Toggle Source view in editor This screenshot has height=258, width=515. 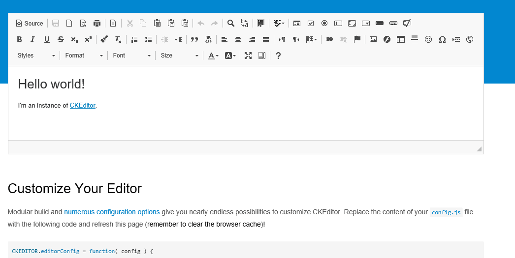[x=30, y=23]
